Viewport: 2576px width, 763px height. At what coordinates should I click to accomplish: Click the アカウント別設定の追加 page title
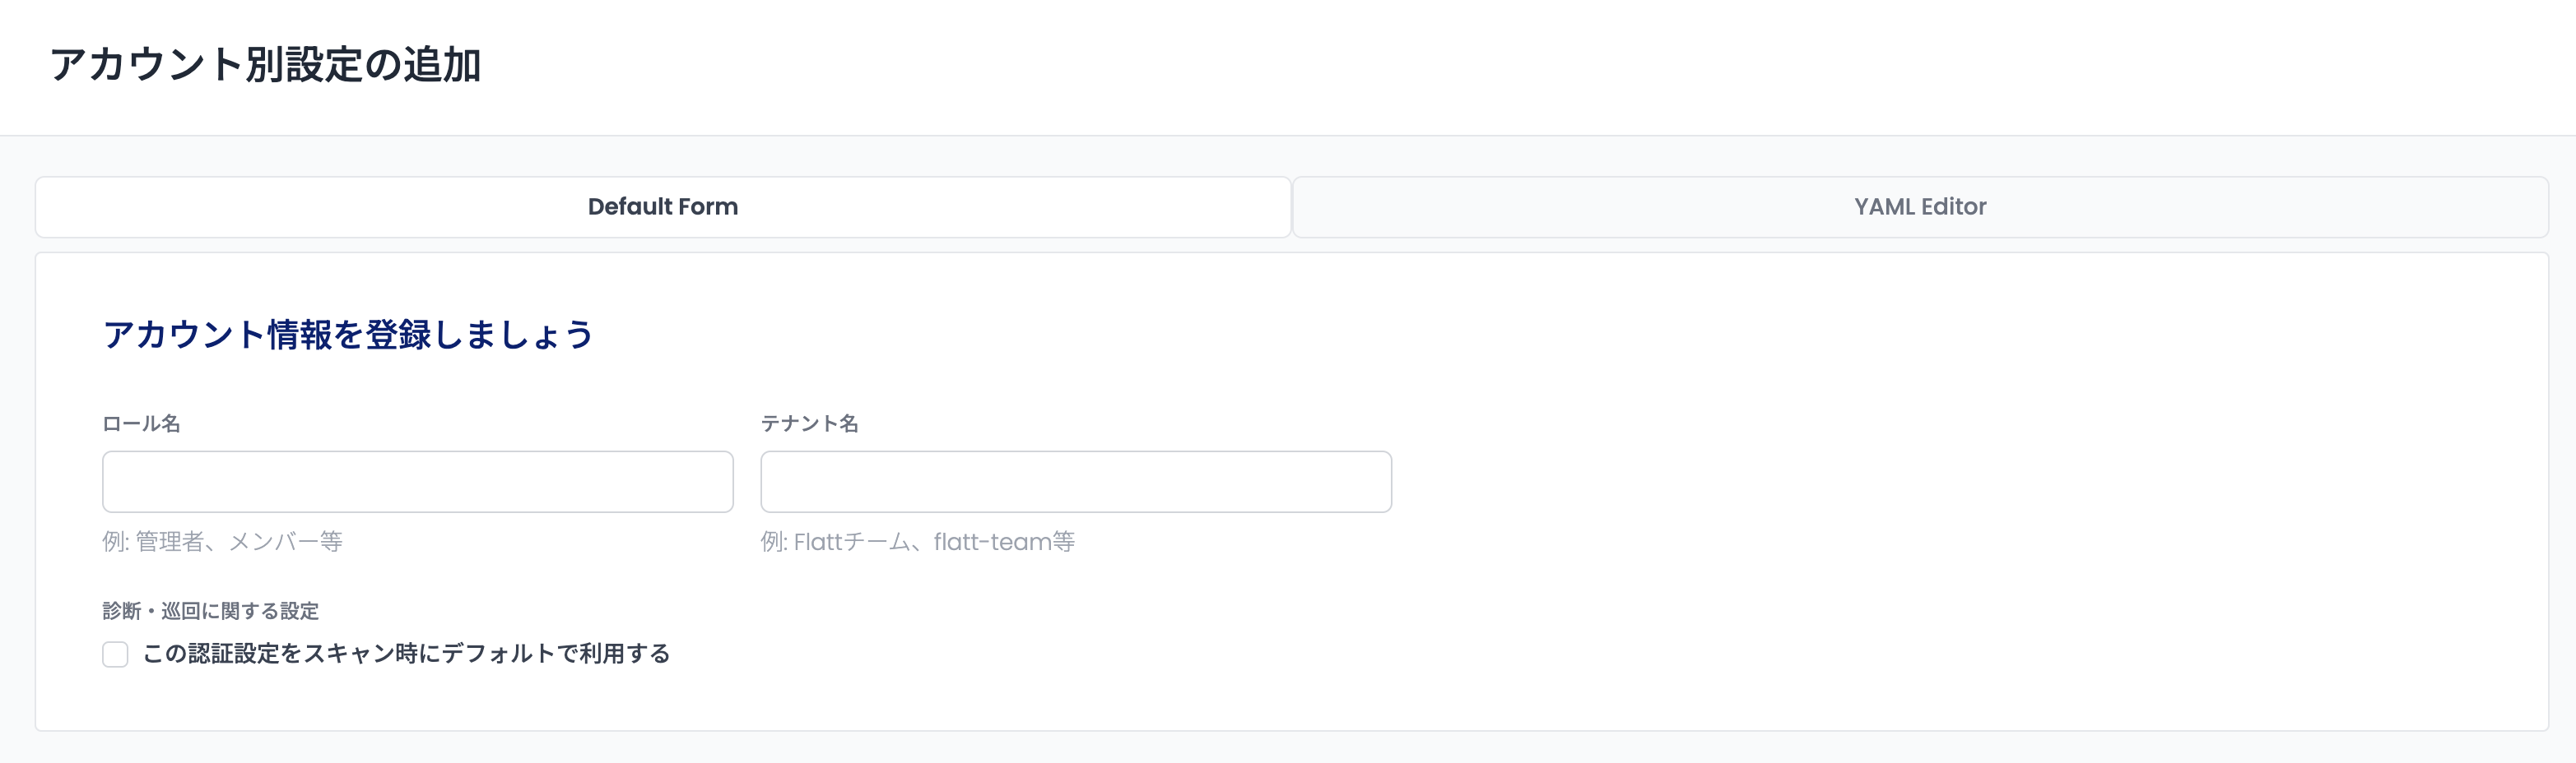[266, 65]
